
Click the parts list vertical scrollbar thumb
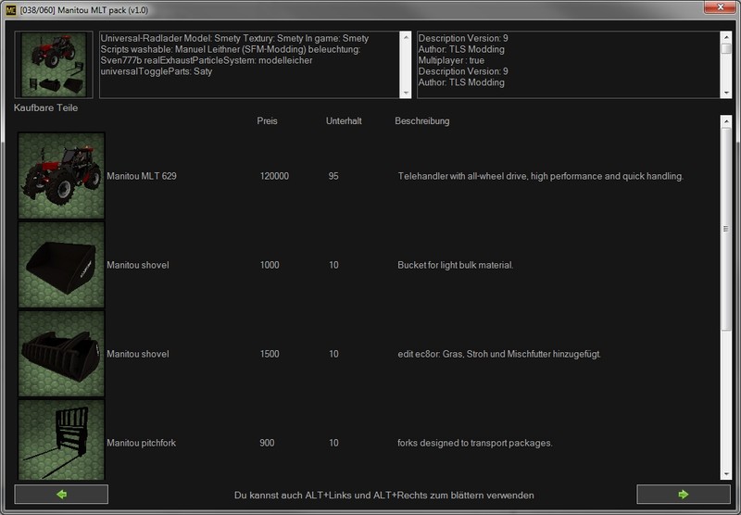click(x=726, y=227)
